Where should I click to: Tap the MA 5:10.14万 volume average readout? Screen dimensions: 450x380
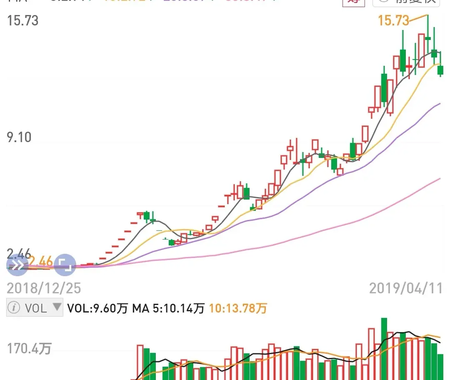pos(168,308)
